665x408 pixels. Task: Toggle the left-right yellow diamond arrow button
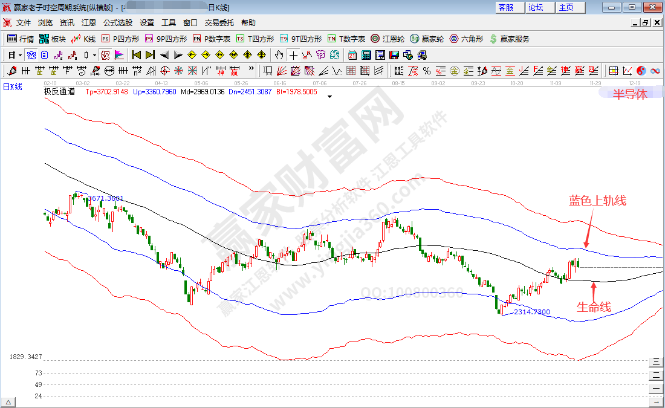(x=220, y=55)
